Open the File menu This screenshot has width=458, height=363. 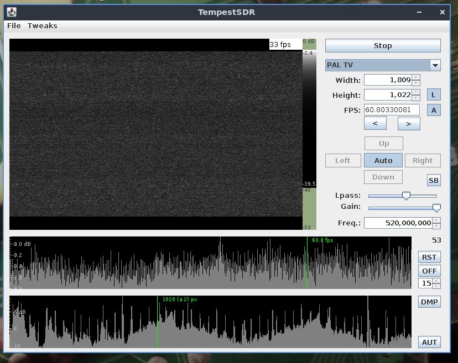click(x=14, y=25)
